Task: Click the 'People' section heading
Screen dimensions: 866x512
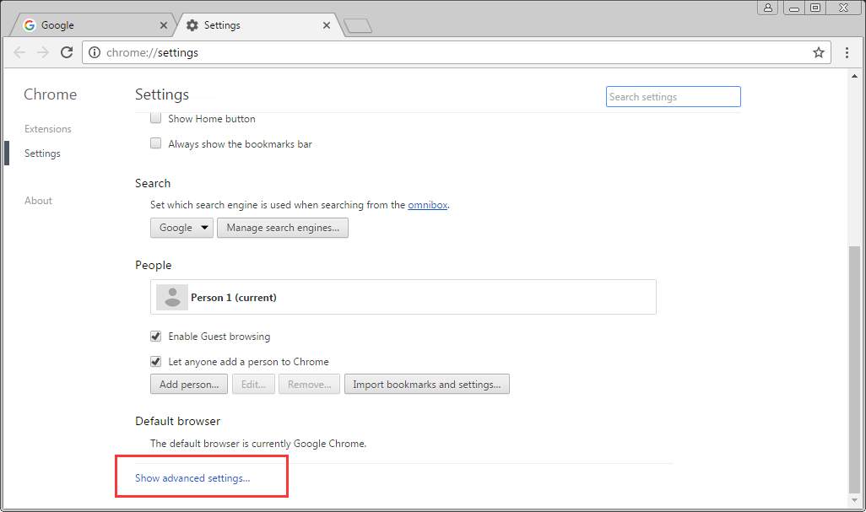Action: click(154, 265)
